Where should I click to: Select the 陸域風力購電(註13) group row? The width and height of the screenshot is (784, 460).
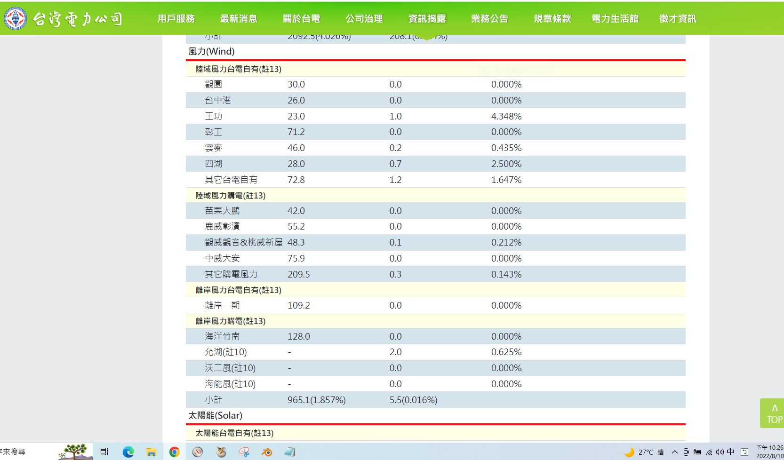click(435, 195)
